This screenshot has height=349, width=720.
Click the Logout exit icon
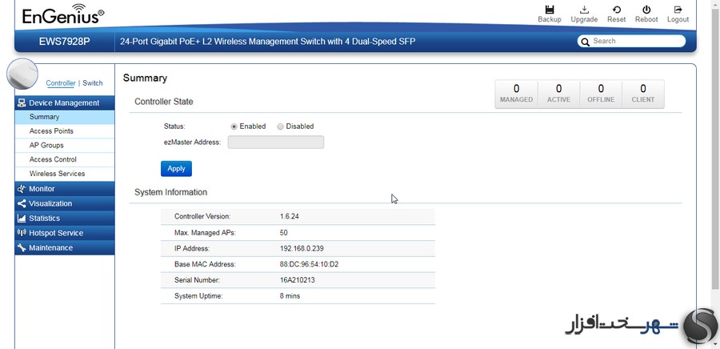coord(678,10)
